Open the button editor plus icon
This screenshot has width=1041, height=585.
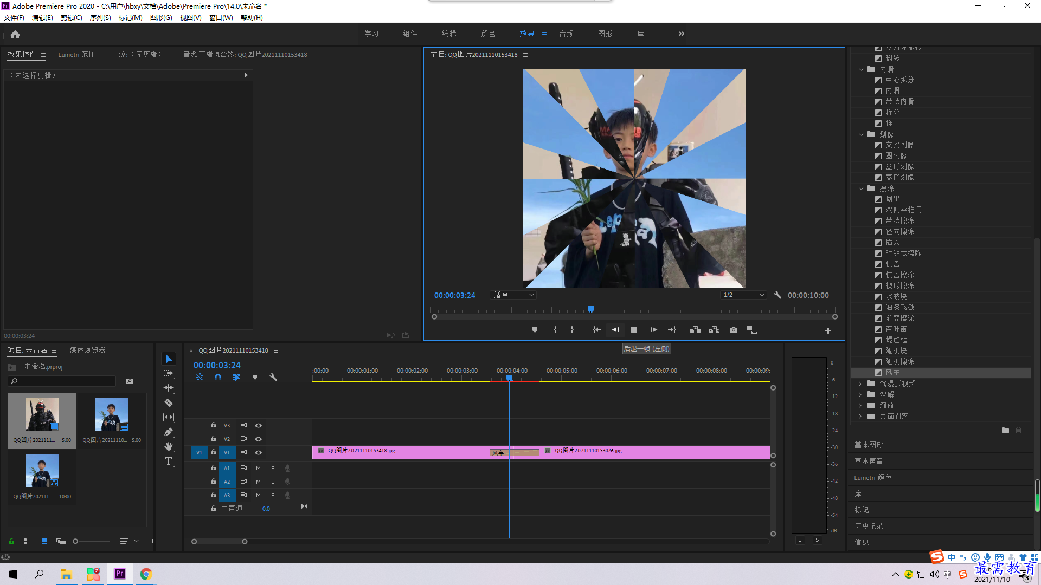click(x=828, y=330)
